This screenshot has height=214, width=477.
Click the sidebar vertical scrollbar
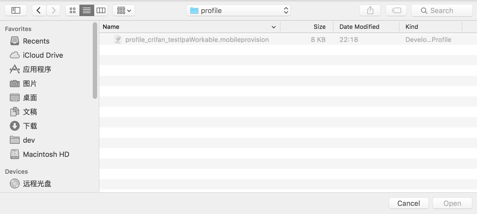tap(95, 60)
